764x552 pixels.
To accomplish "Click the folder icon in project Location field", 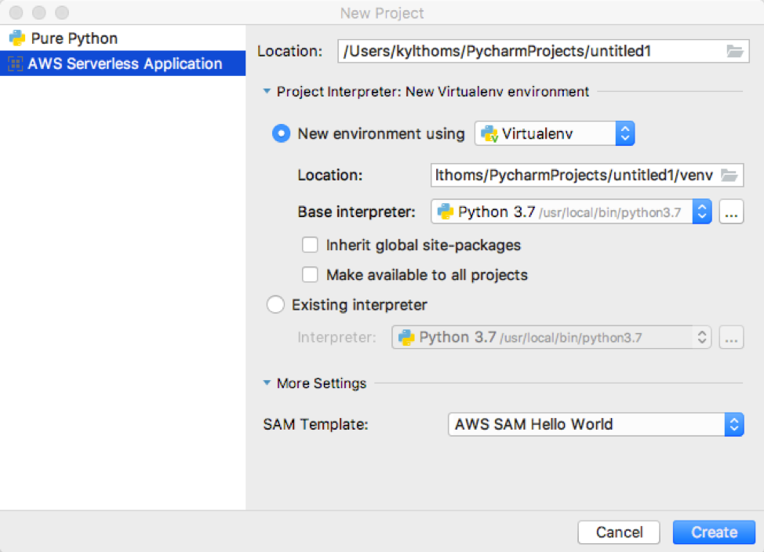I will coord(734,52).
